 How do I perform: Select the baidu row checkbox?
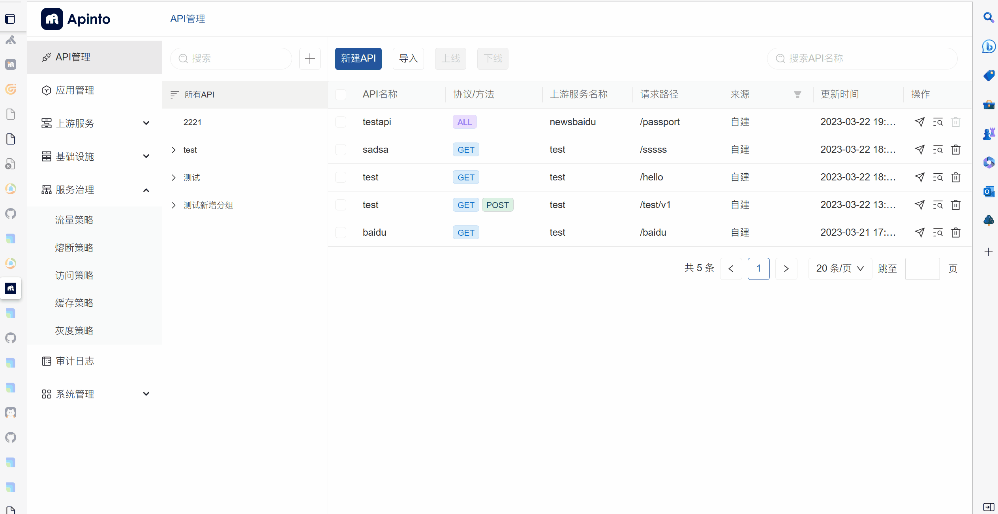(x=341, y=233)
